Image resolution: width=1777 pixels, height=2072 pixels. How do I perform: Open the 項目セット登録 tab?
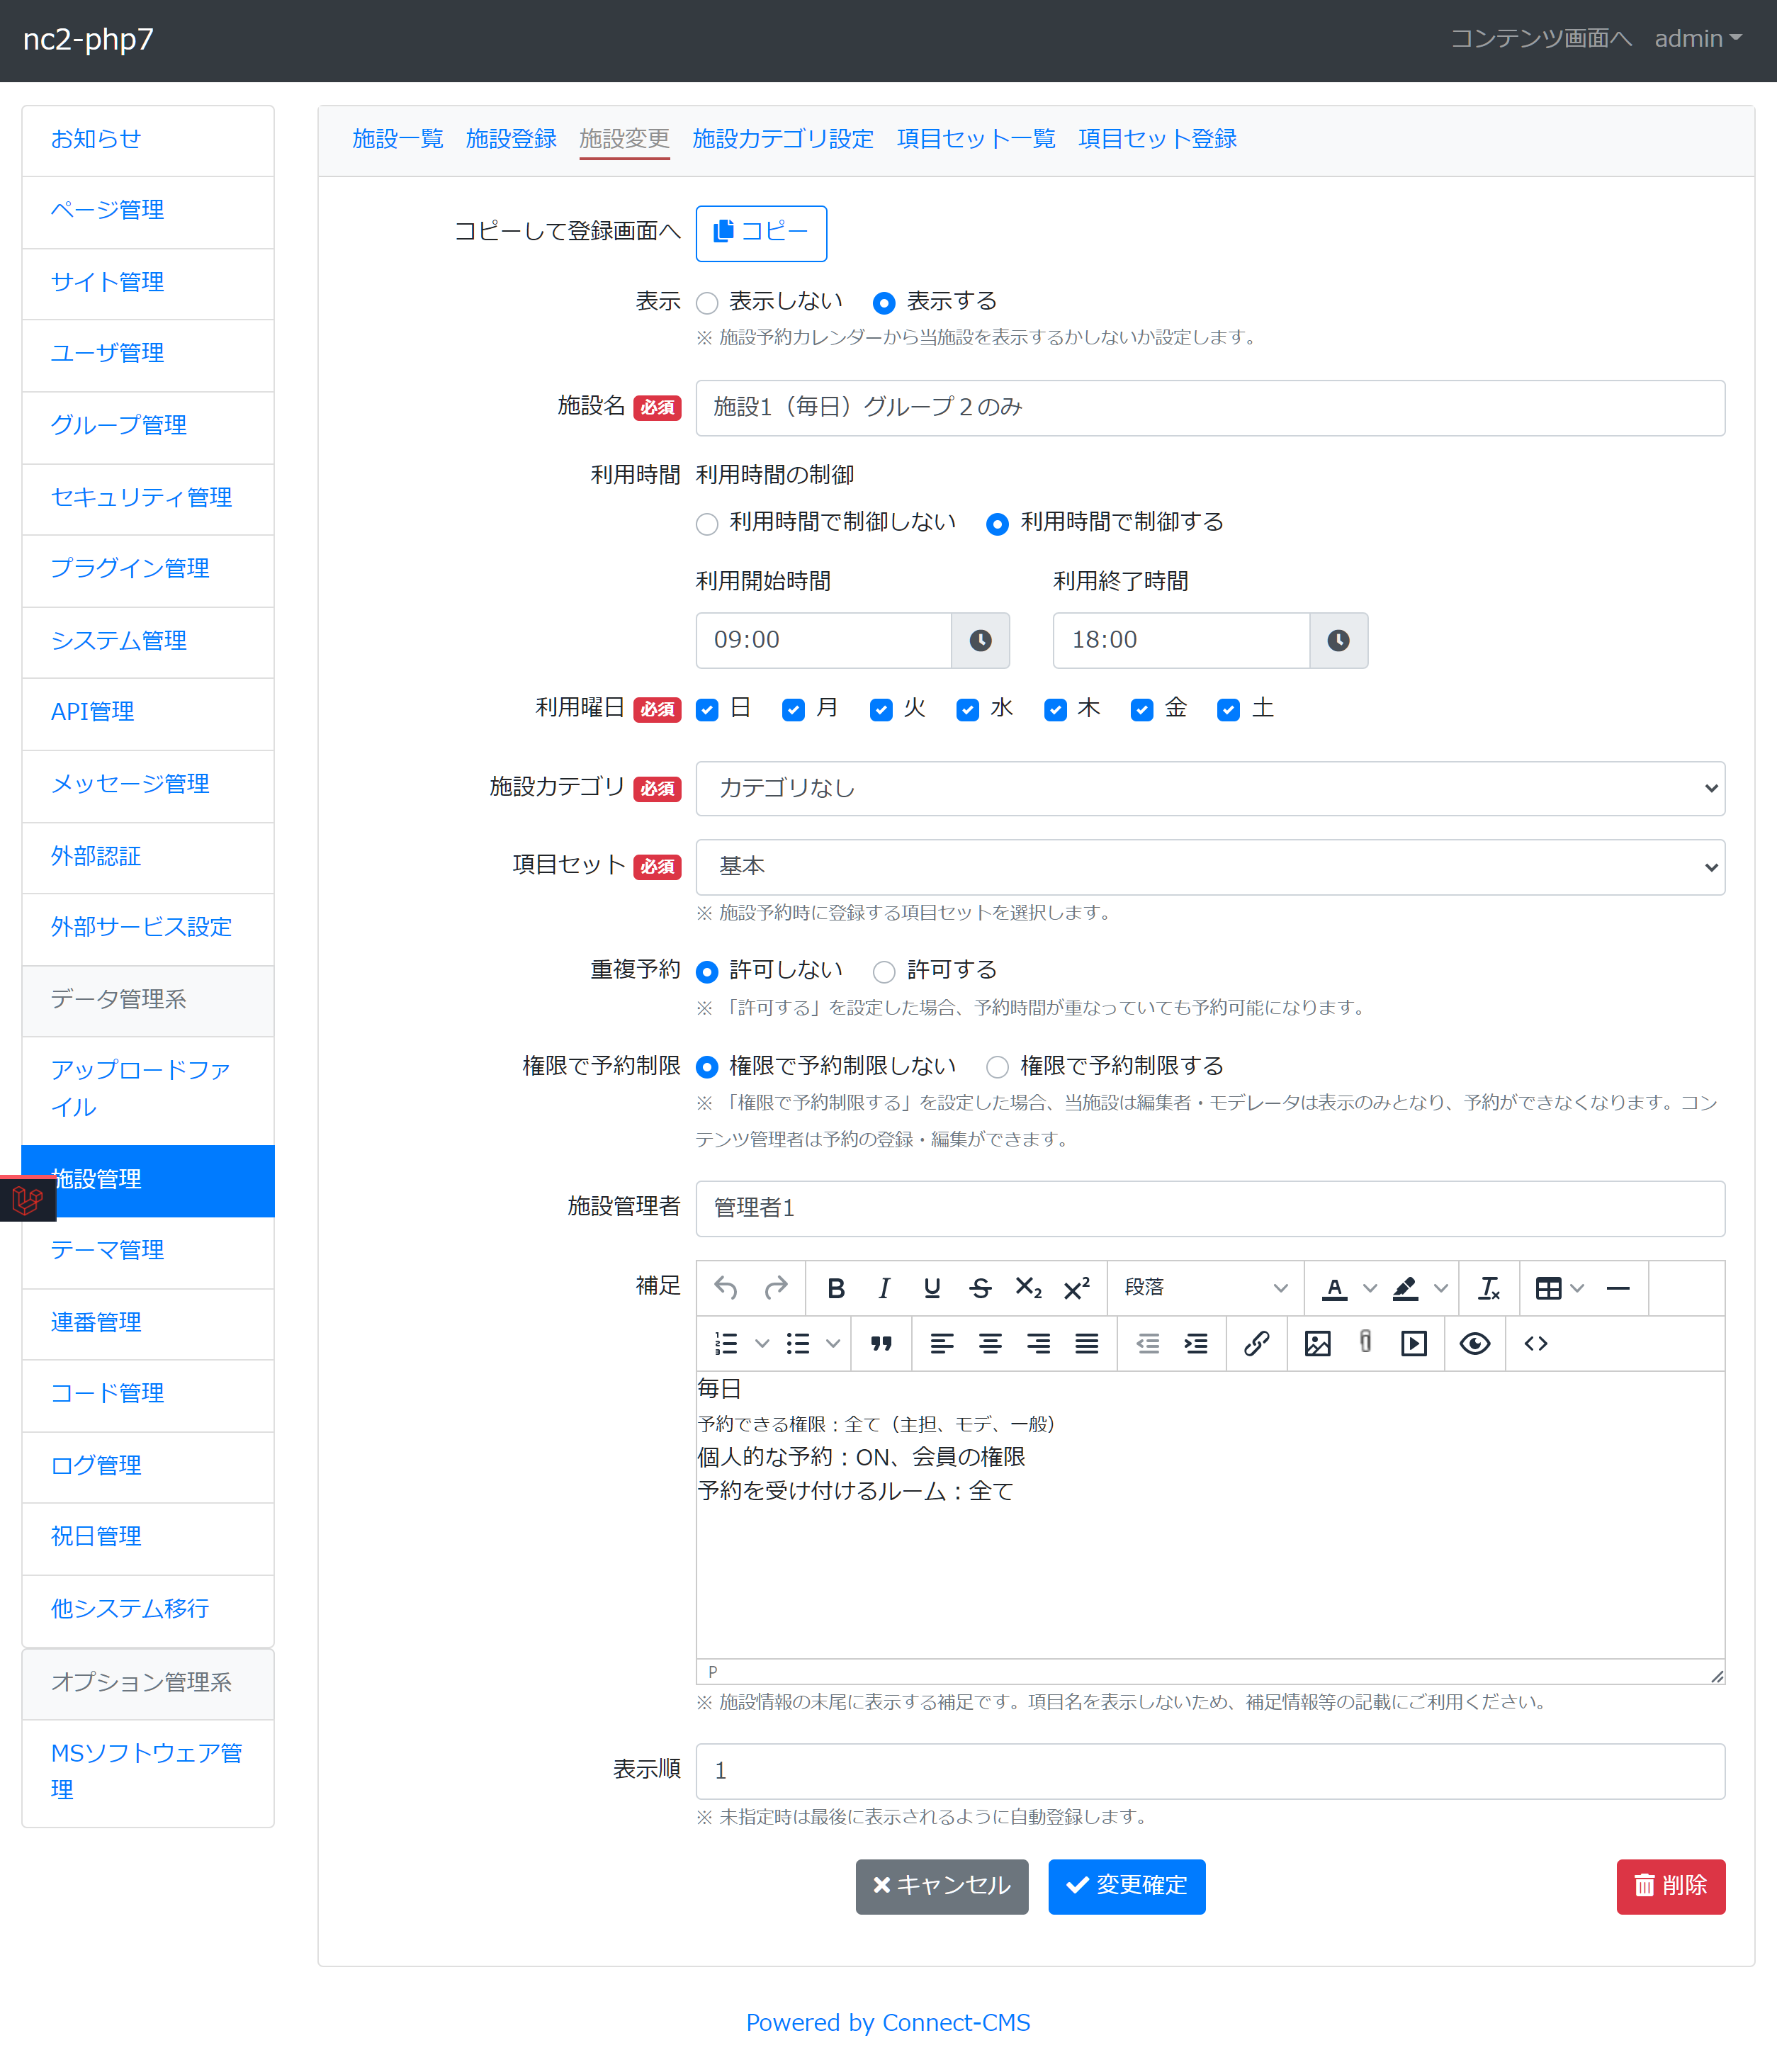[1157, 139]
